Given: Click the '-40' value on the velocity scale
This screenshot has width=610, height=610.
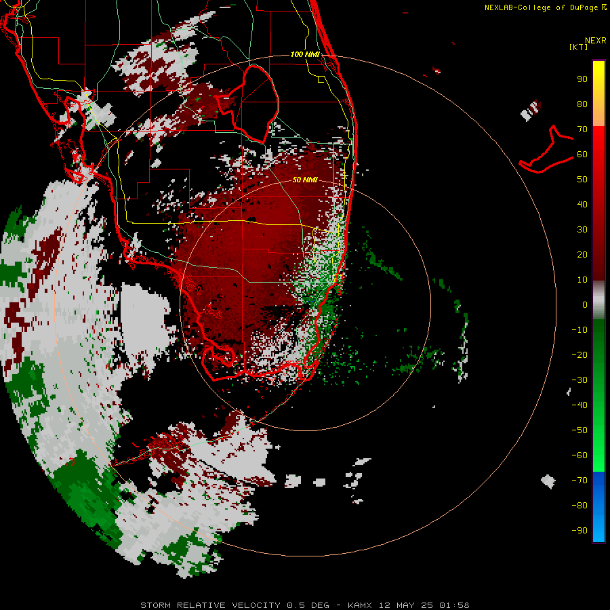Looking at the screenshot, I should [x=579, y=405].
